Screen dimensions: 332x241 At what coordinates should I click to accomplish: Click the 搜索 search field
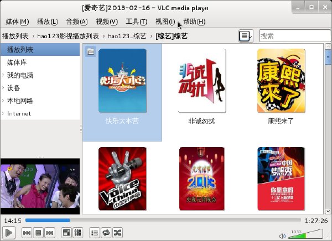click(294, 36)
